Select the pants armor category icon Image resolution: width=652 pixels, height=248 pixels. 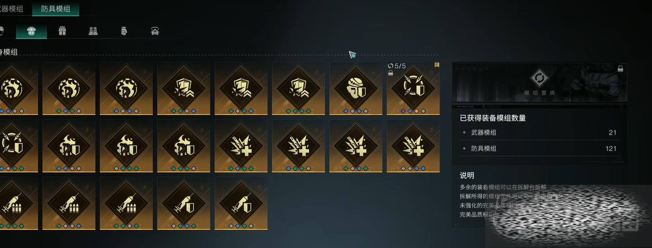click(x=62, y=31)
